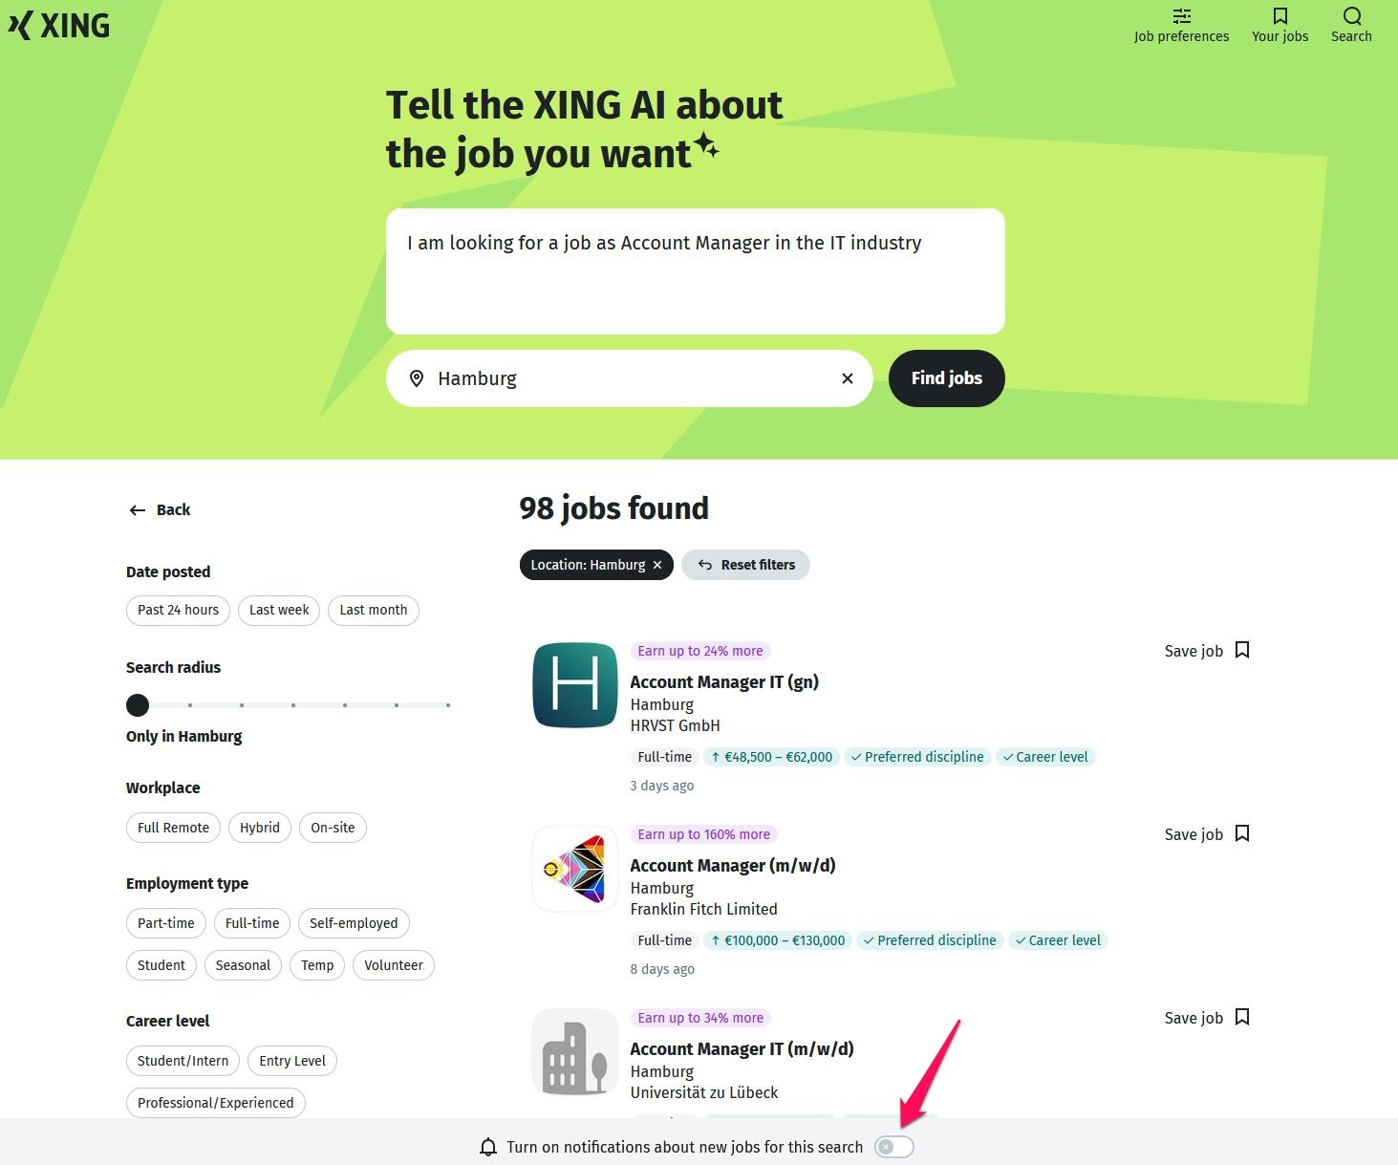The width and height of the screenshot is (1398, 1165).
Task: Enable the Last week date filter
Action: (279, 610)
